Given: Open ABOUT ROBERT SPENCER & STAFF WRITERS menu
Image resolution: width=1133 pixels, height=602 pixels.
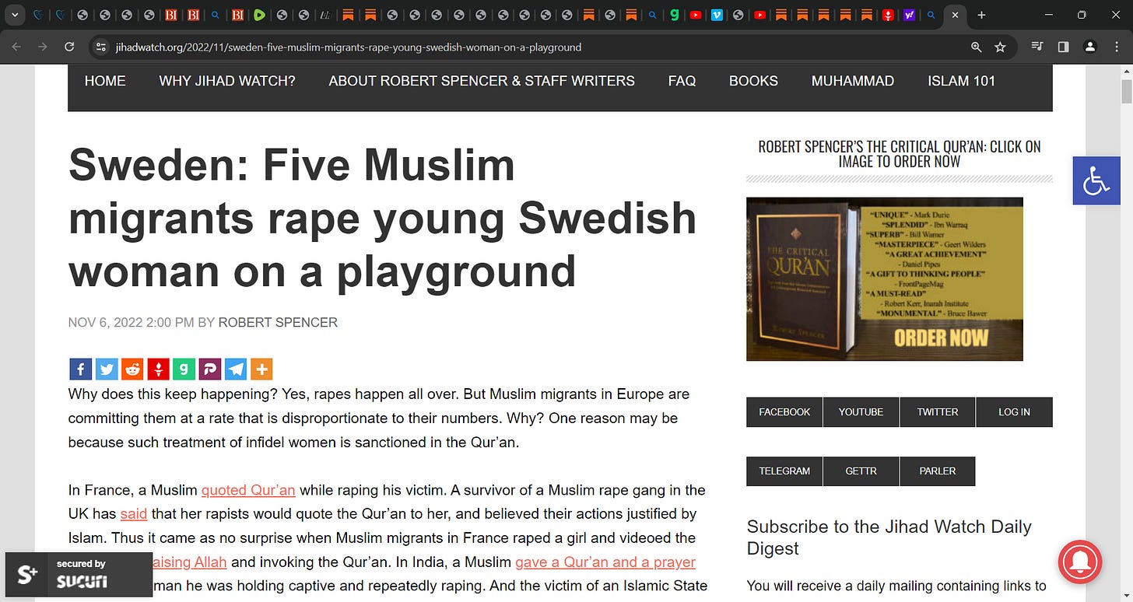Looking at the screenshot, I should (482, 81).
